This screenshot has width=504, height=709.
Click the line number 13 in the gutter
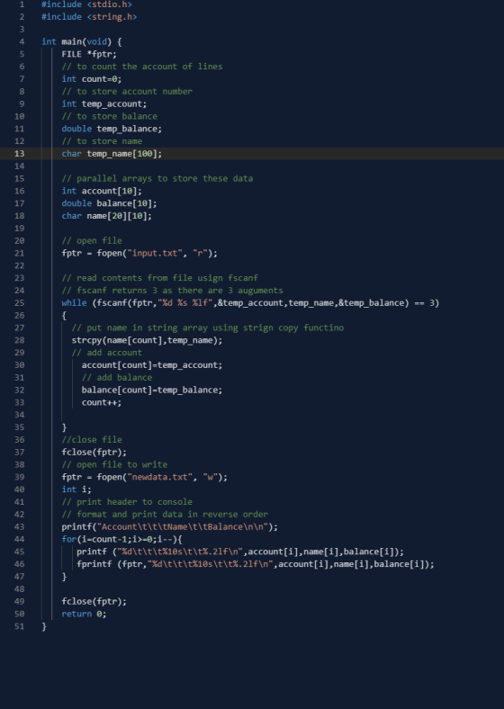(19, 154)
